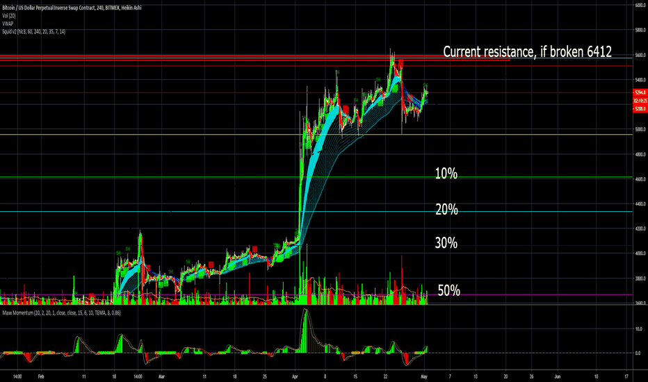Viewport: 648px width, 382px height.
Task: Click the 5400.0 price axis label
Action: 640,80
